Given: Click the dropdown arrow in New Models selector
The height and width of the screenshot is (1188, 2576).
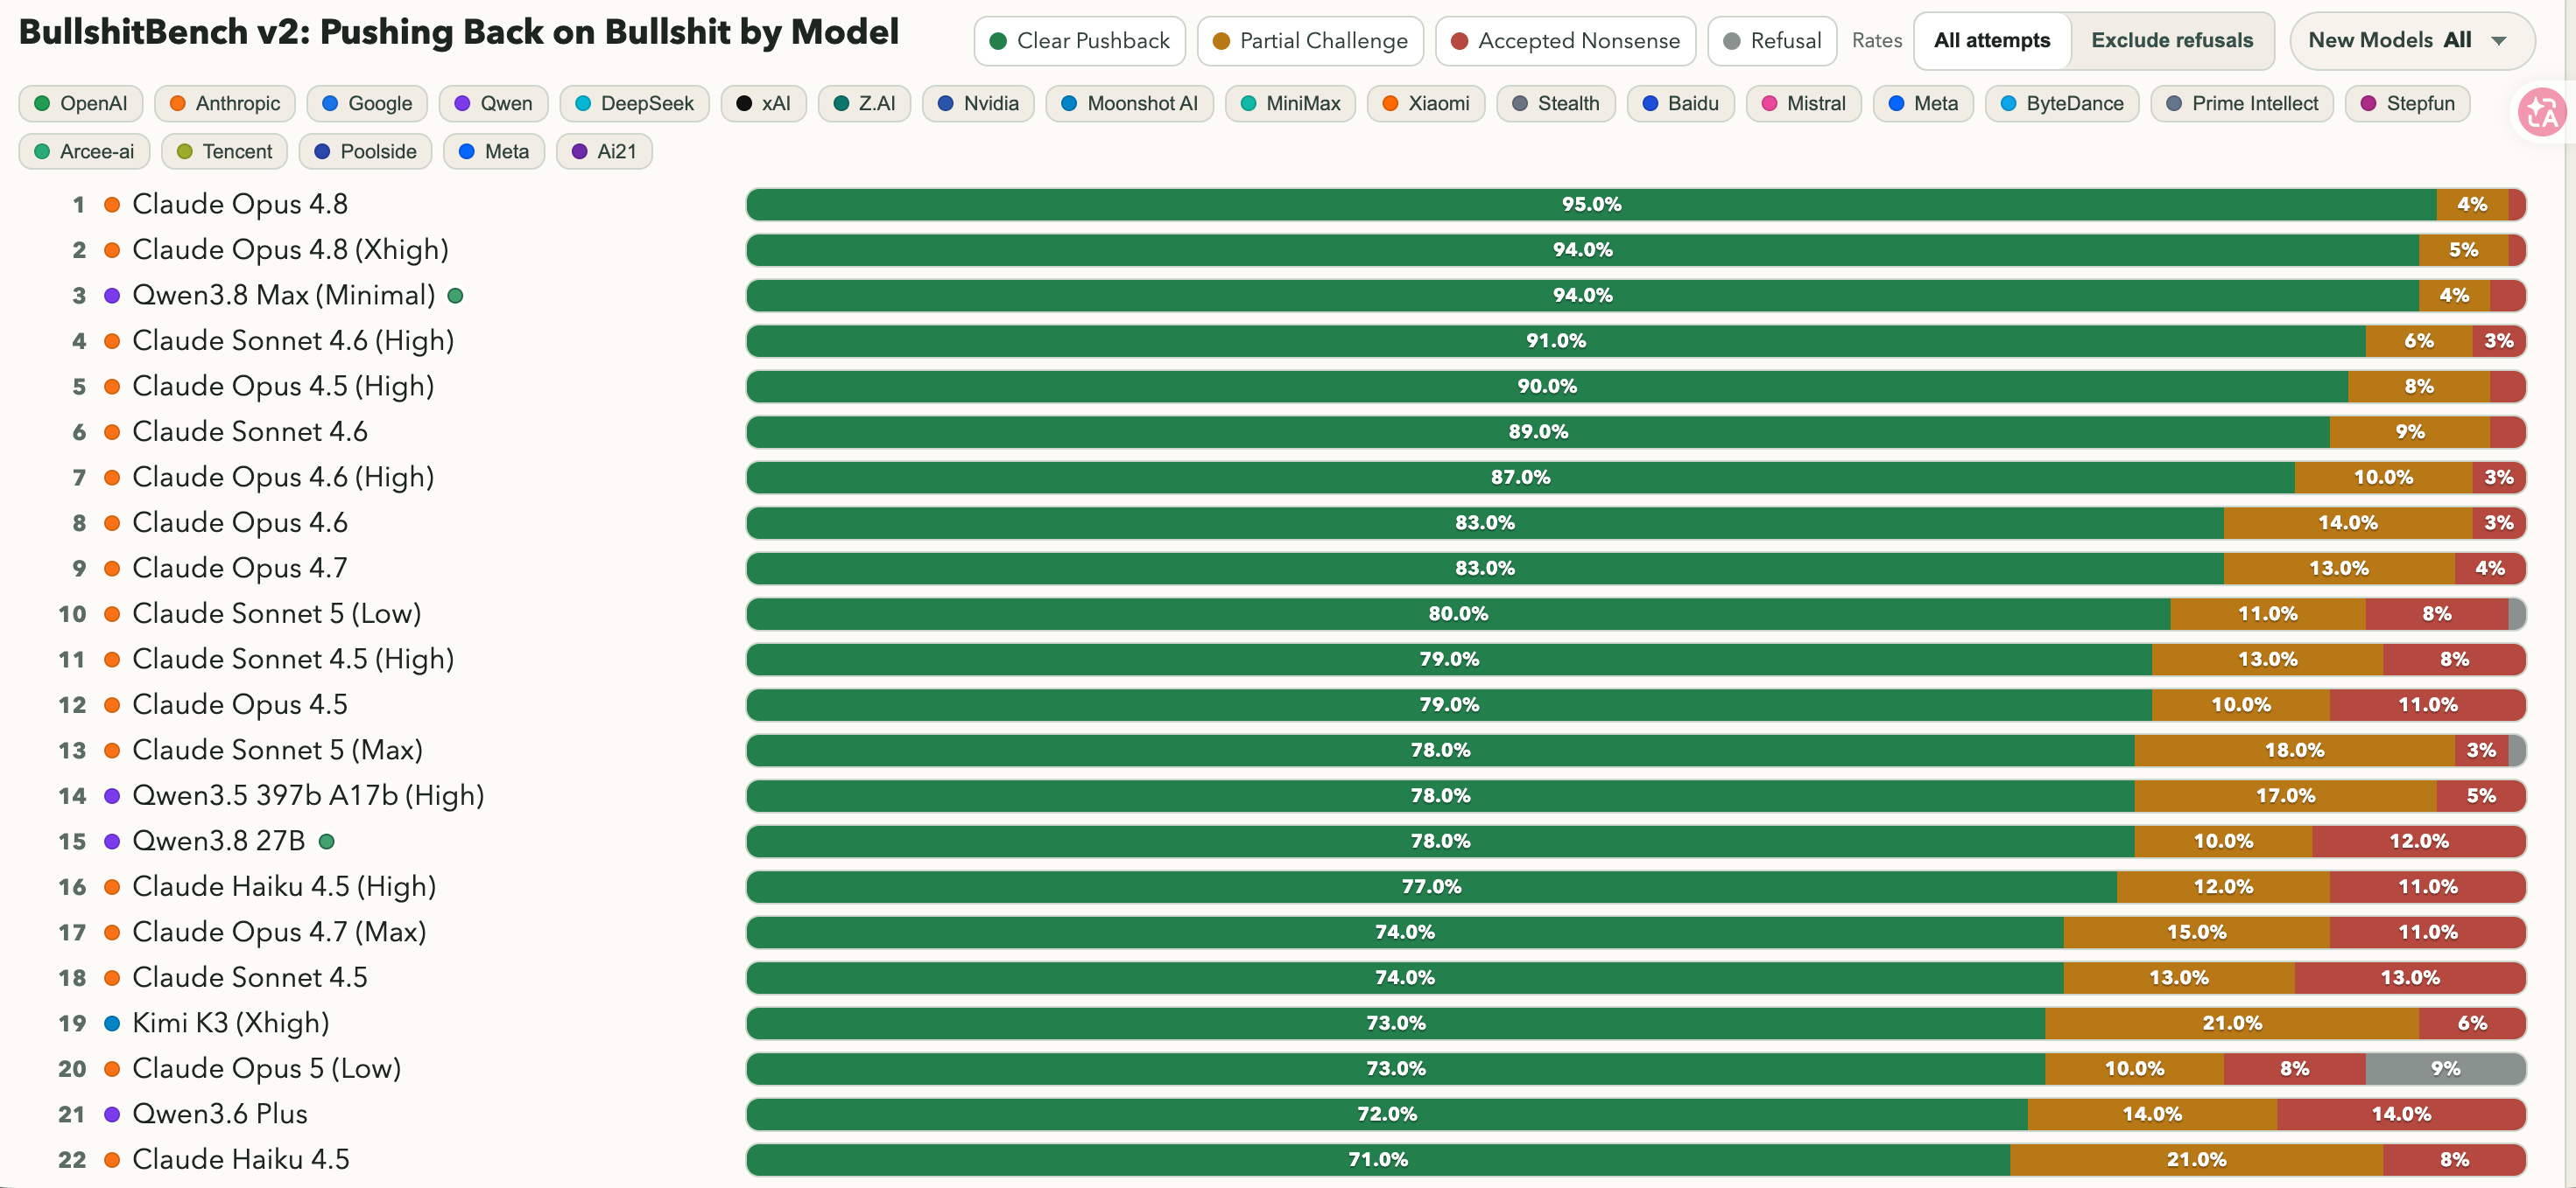Looking at the screenshot, I should pyautogui.click(x=2499, y=42).
